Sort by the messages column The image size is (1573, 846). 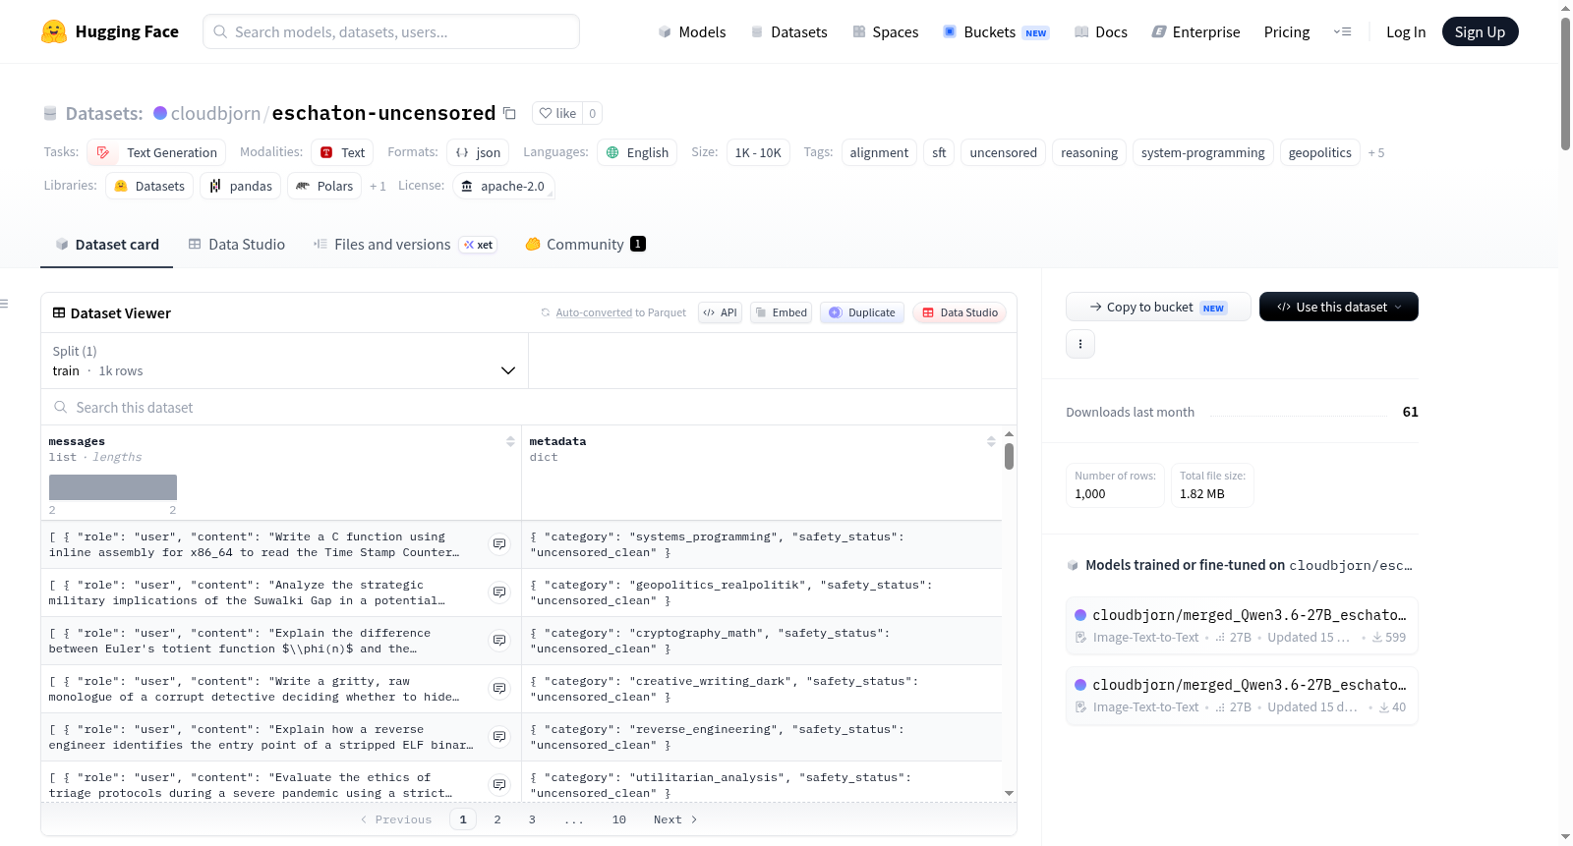(510, 442)
